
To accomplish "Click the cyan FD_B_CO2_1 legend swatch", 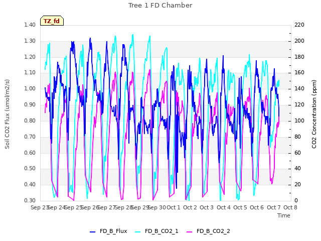I will coord(138,232).
